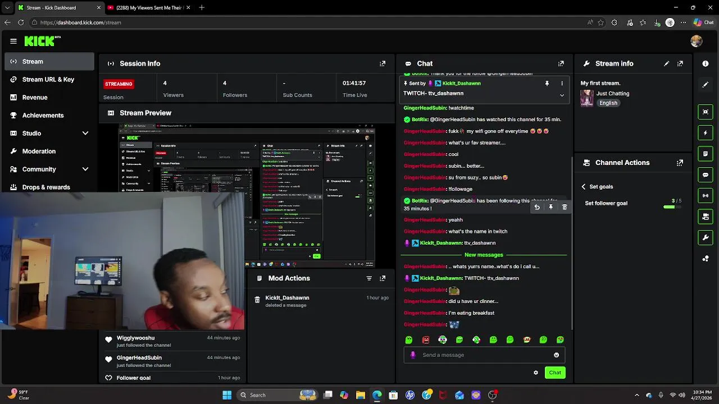
Task: Click the heart icon next to Wigglywooshu follow
Action: (108, 339)
